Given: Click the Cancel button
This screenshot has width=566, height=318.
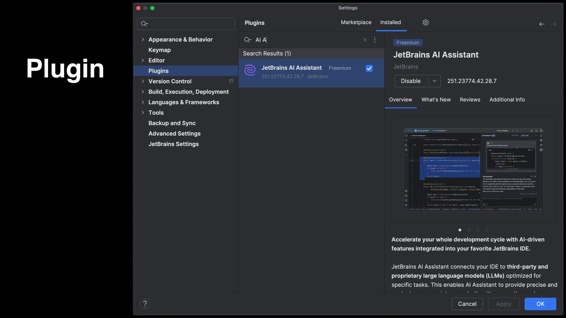Looking at the screenshot, I should (x=467, y=304).
